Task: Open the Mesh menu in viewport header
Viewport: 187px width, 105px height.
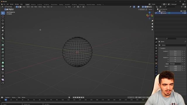Action: [x=36, y=7]
